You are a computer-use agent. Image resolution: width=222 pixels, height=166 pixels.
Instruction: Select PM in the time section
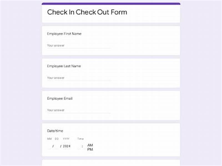pos(90,149)
